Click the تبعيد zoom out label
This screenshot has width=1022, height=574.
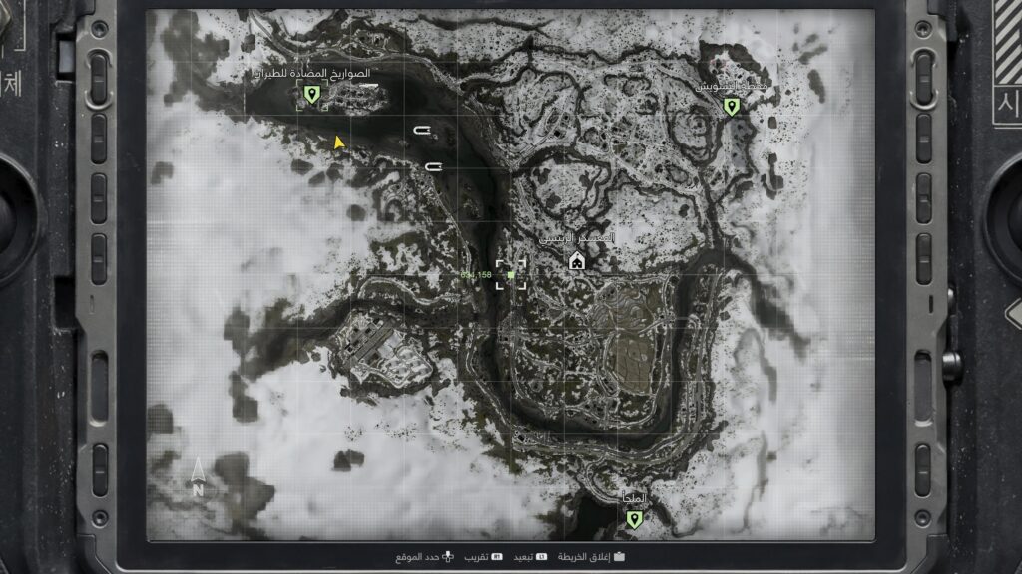(x=523, y=557)
